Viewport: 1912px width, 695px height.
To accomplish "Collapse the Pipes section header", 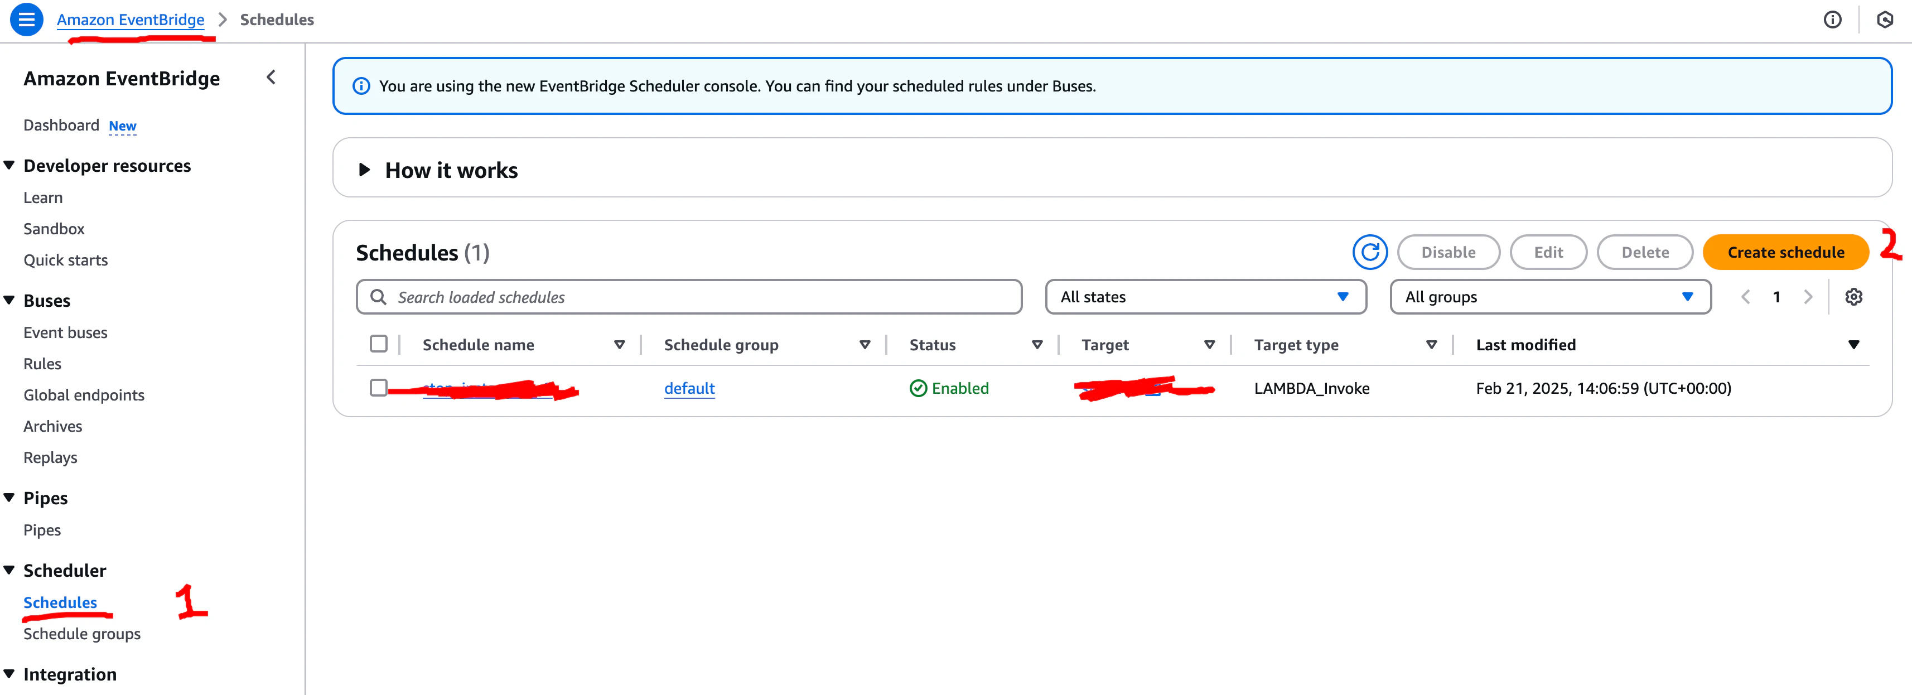I will (x=9, y=498).
